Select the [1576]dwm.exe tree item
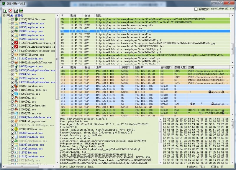The height and width of the screenshot is (170, 236). click(28, 152)
